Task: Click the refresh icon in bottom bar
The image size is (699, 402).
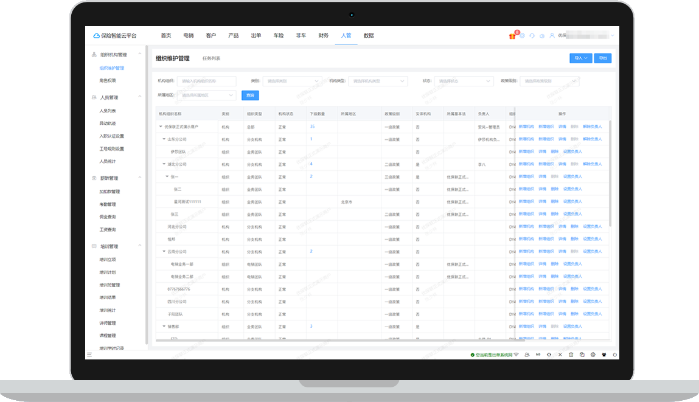Action: (x=549, y=355)
